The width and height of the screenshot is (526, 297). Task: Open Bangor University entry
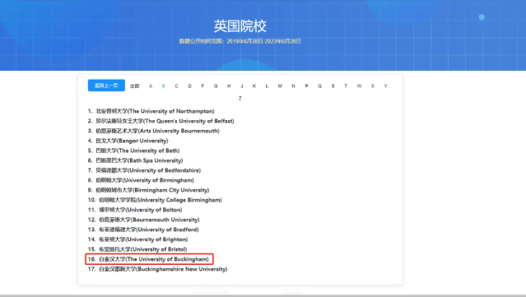(x=128, y=141)
